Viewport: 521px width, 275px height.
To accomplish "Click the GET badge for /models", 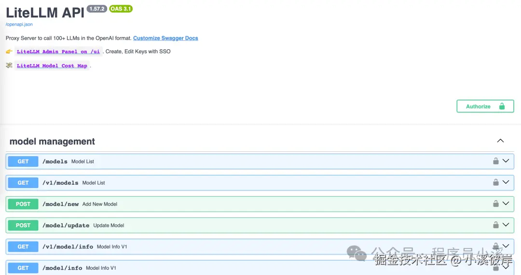I will pos(23,161).
